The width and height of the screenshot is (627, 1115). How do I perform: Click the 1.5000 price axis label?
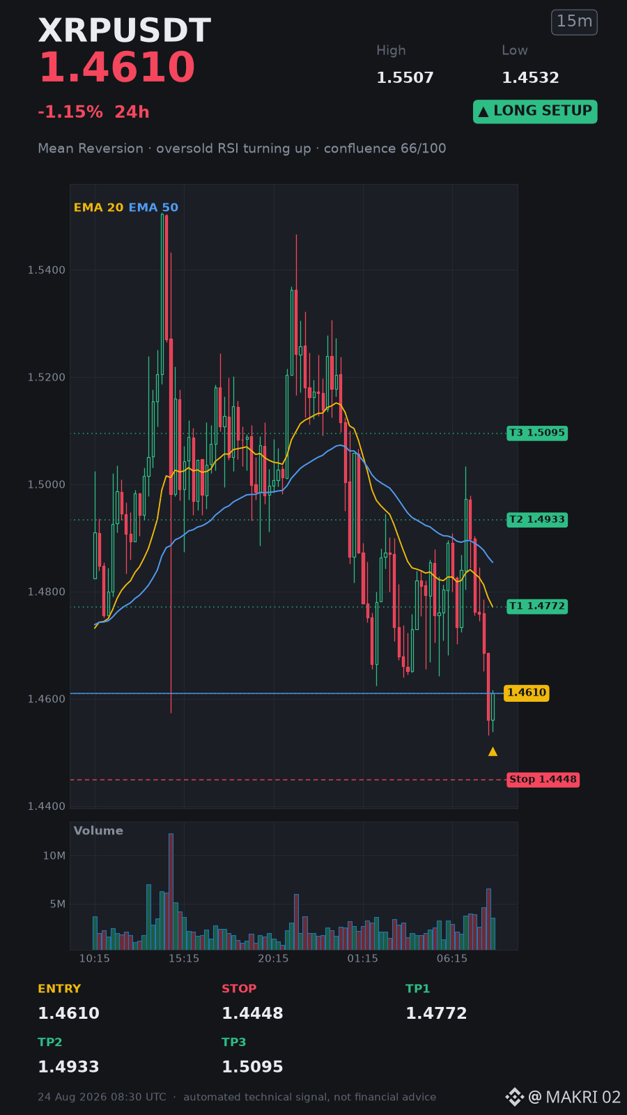point(47,485)
